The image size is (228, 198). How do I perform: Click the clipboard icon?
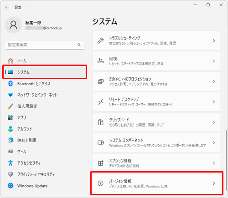(100, 122)
